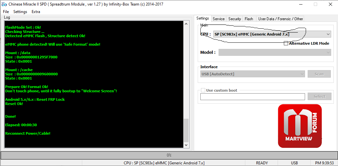Minimize the Chinese Miracle II window
The image size is (338, 166).
(301, 4)
